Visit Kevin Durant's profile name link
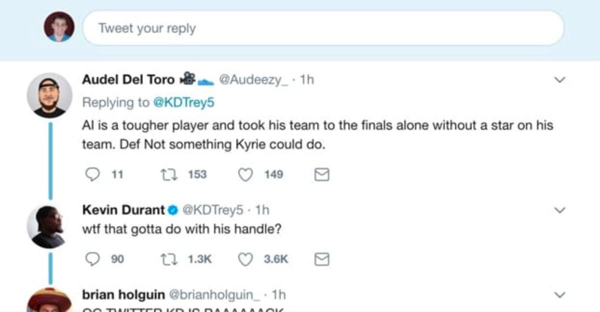 pos(123,211)
